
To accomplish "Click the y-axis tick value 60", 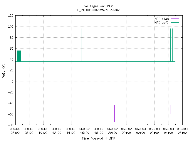I will point(11,48).
